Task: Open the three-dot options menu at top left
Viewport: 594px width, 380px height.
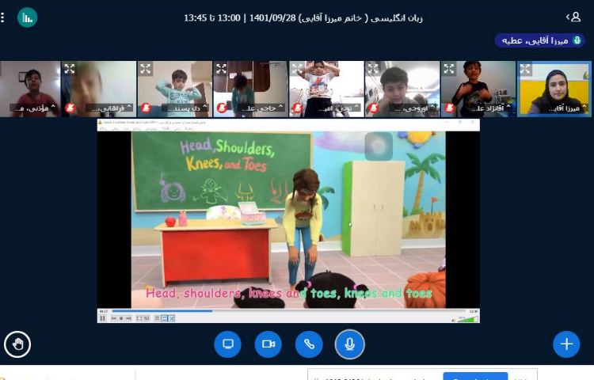Action: point(3,17)
